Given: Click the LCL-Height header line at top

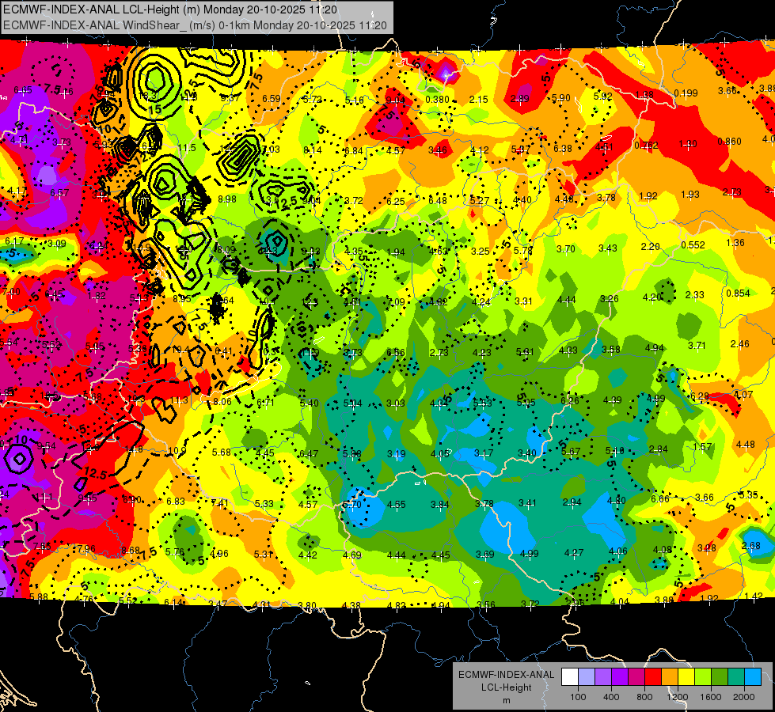Looking at the screenshot, I should (170, 9).
